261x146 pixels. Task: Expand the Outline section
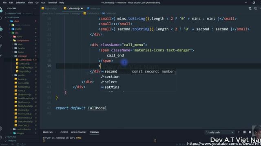12,137
